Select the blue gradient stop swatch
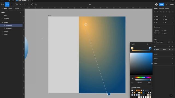The image size is (175, 98). 150,48
